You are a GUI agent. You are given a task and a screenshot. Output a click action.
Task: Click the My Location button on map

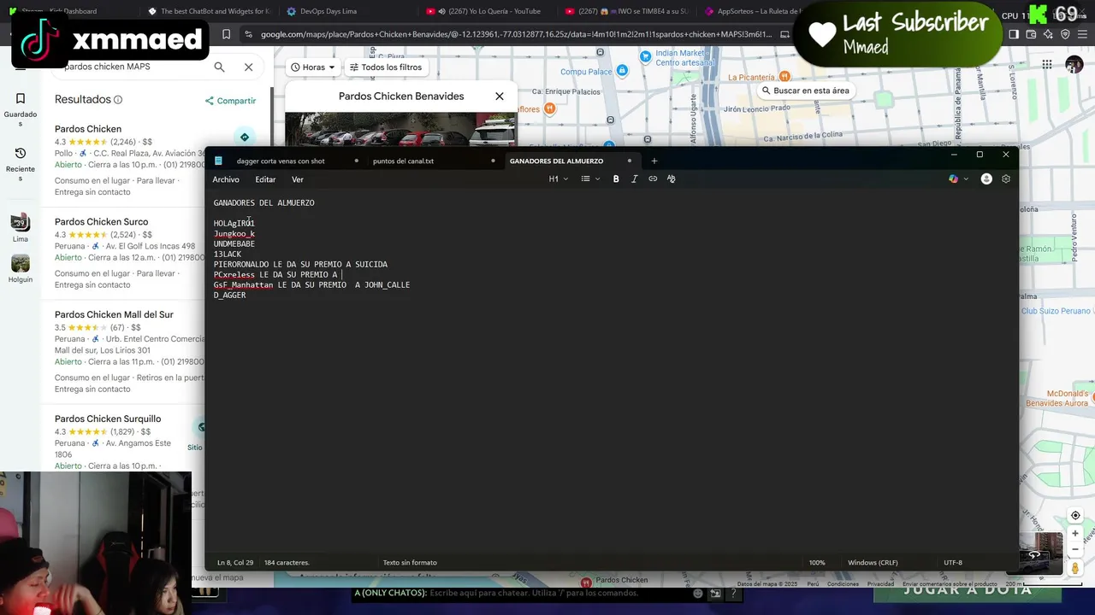tap(1075, 516)
